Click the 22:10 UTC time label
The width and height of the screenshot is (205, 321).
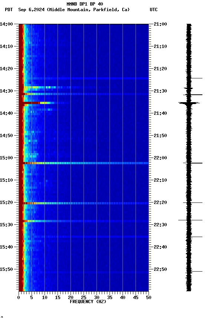(x=160, y=180)
